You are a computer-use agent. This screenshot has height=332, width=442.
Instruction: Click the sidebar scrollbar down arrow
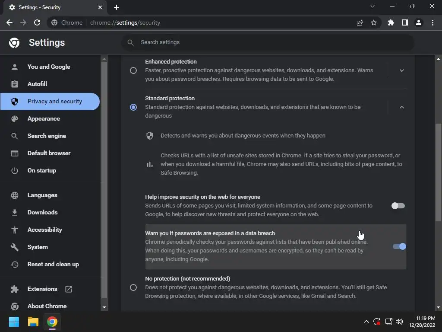104,307
